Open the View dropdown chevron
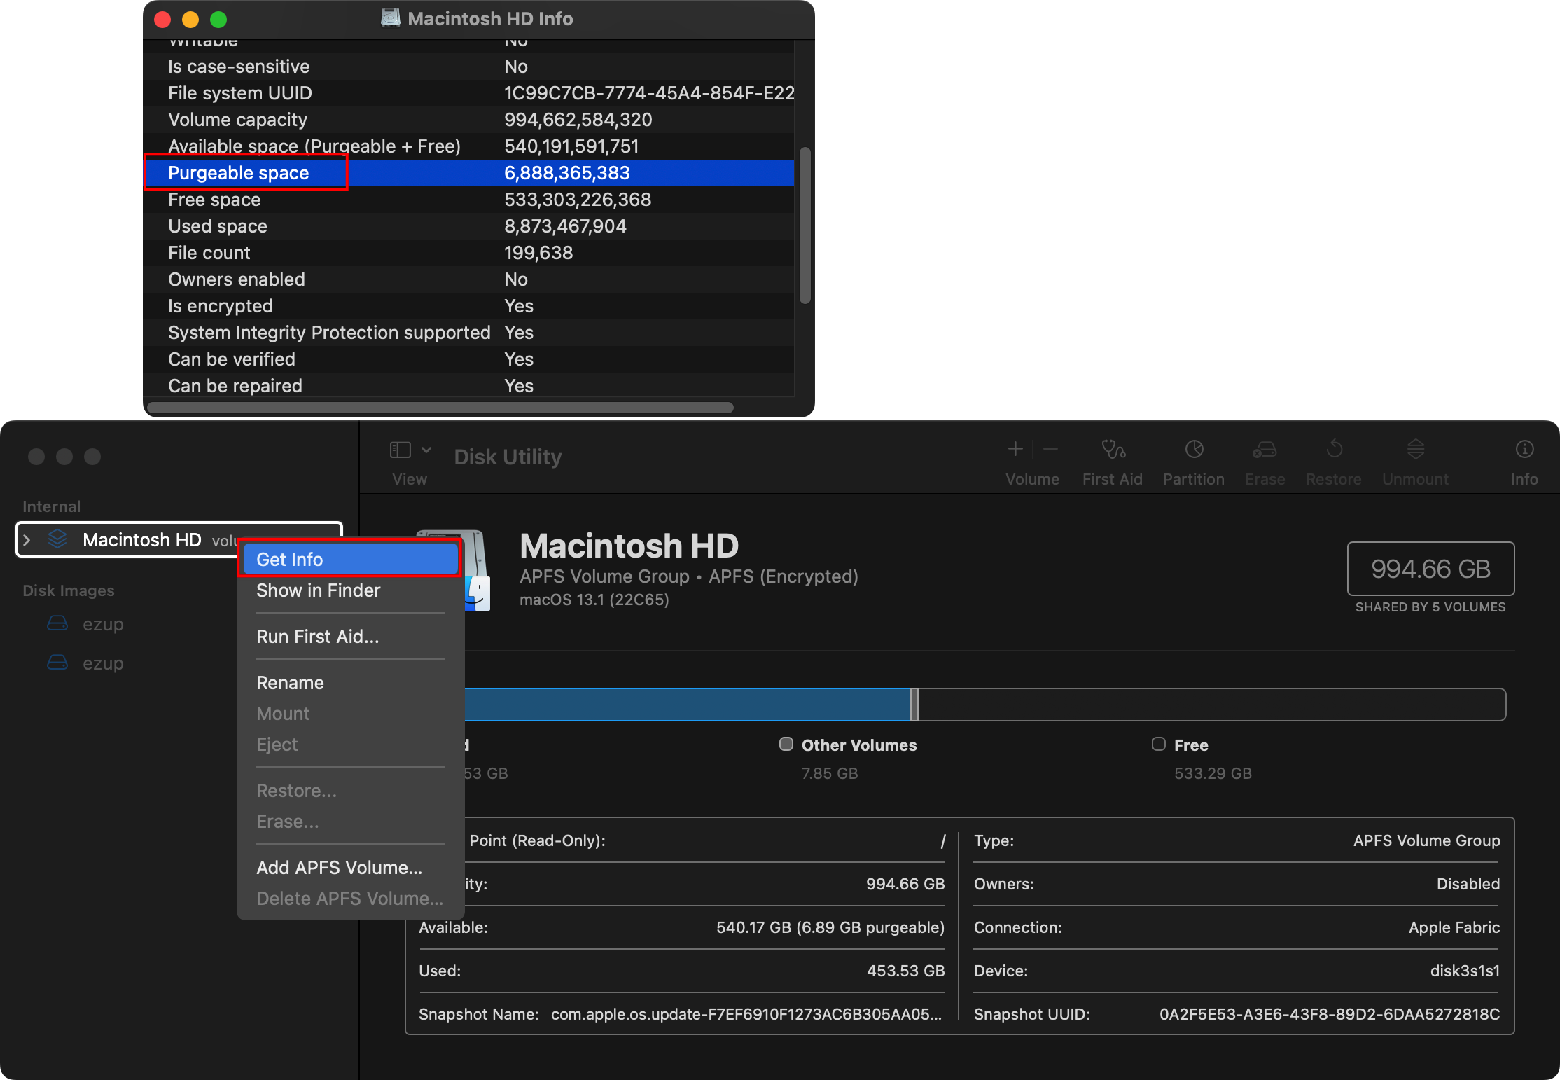This screenshot has height=1080, width=1560. [426, 450]
